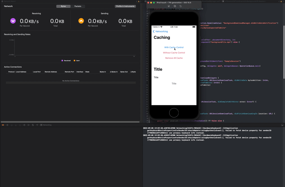Click the Wi-Fi icon in simulator status bar
Viewport: 285px width, 187px height.
click(x=161, y=27)
